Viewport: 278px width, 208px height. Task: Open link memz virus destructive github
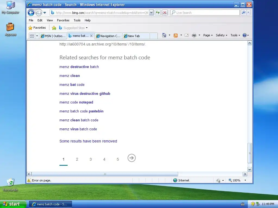coord(85,93)
